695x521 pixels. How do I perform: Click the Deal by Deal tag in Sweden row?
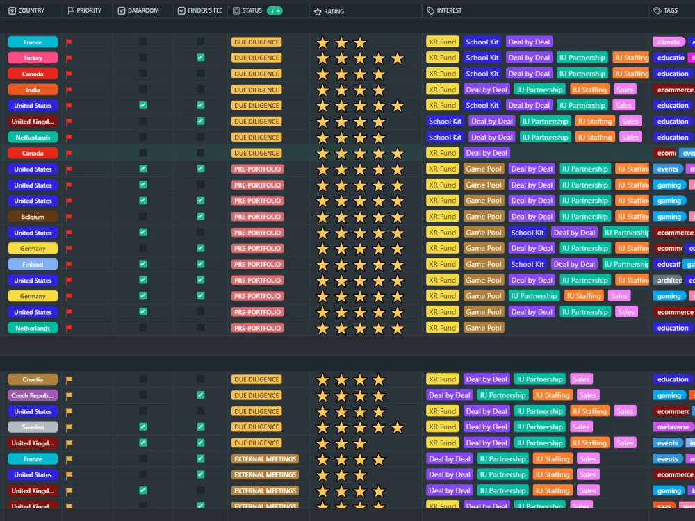point(486,427)
